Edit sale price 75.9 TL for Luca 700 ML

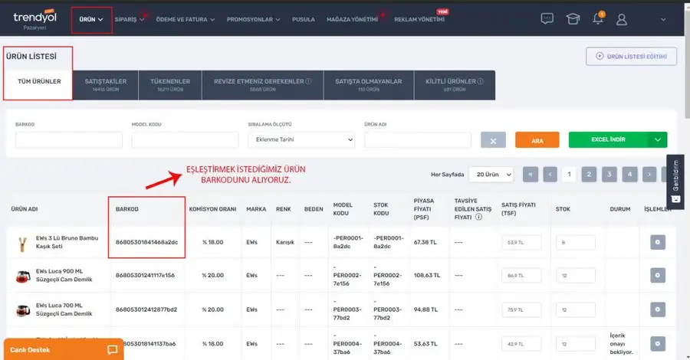521,309
